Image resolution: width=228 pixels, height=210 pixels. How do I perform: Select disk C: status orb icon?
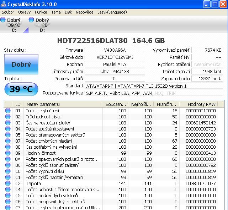pyautogui.click(x=3, y=20)
